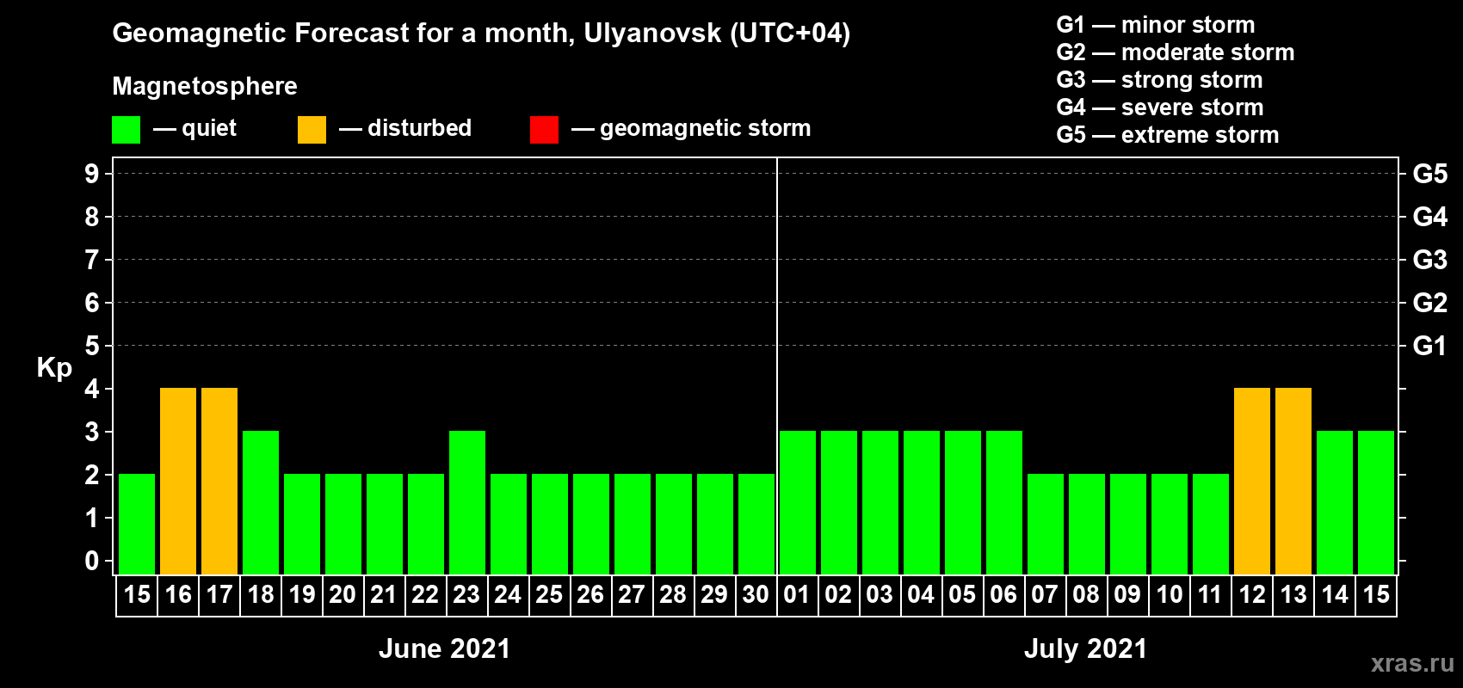Click the green quiet legend swatch
Viewport: 1463px width, 688px height.
pyautogui.click(x=126, y=130)
